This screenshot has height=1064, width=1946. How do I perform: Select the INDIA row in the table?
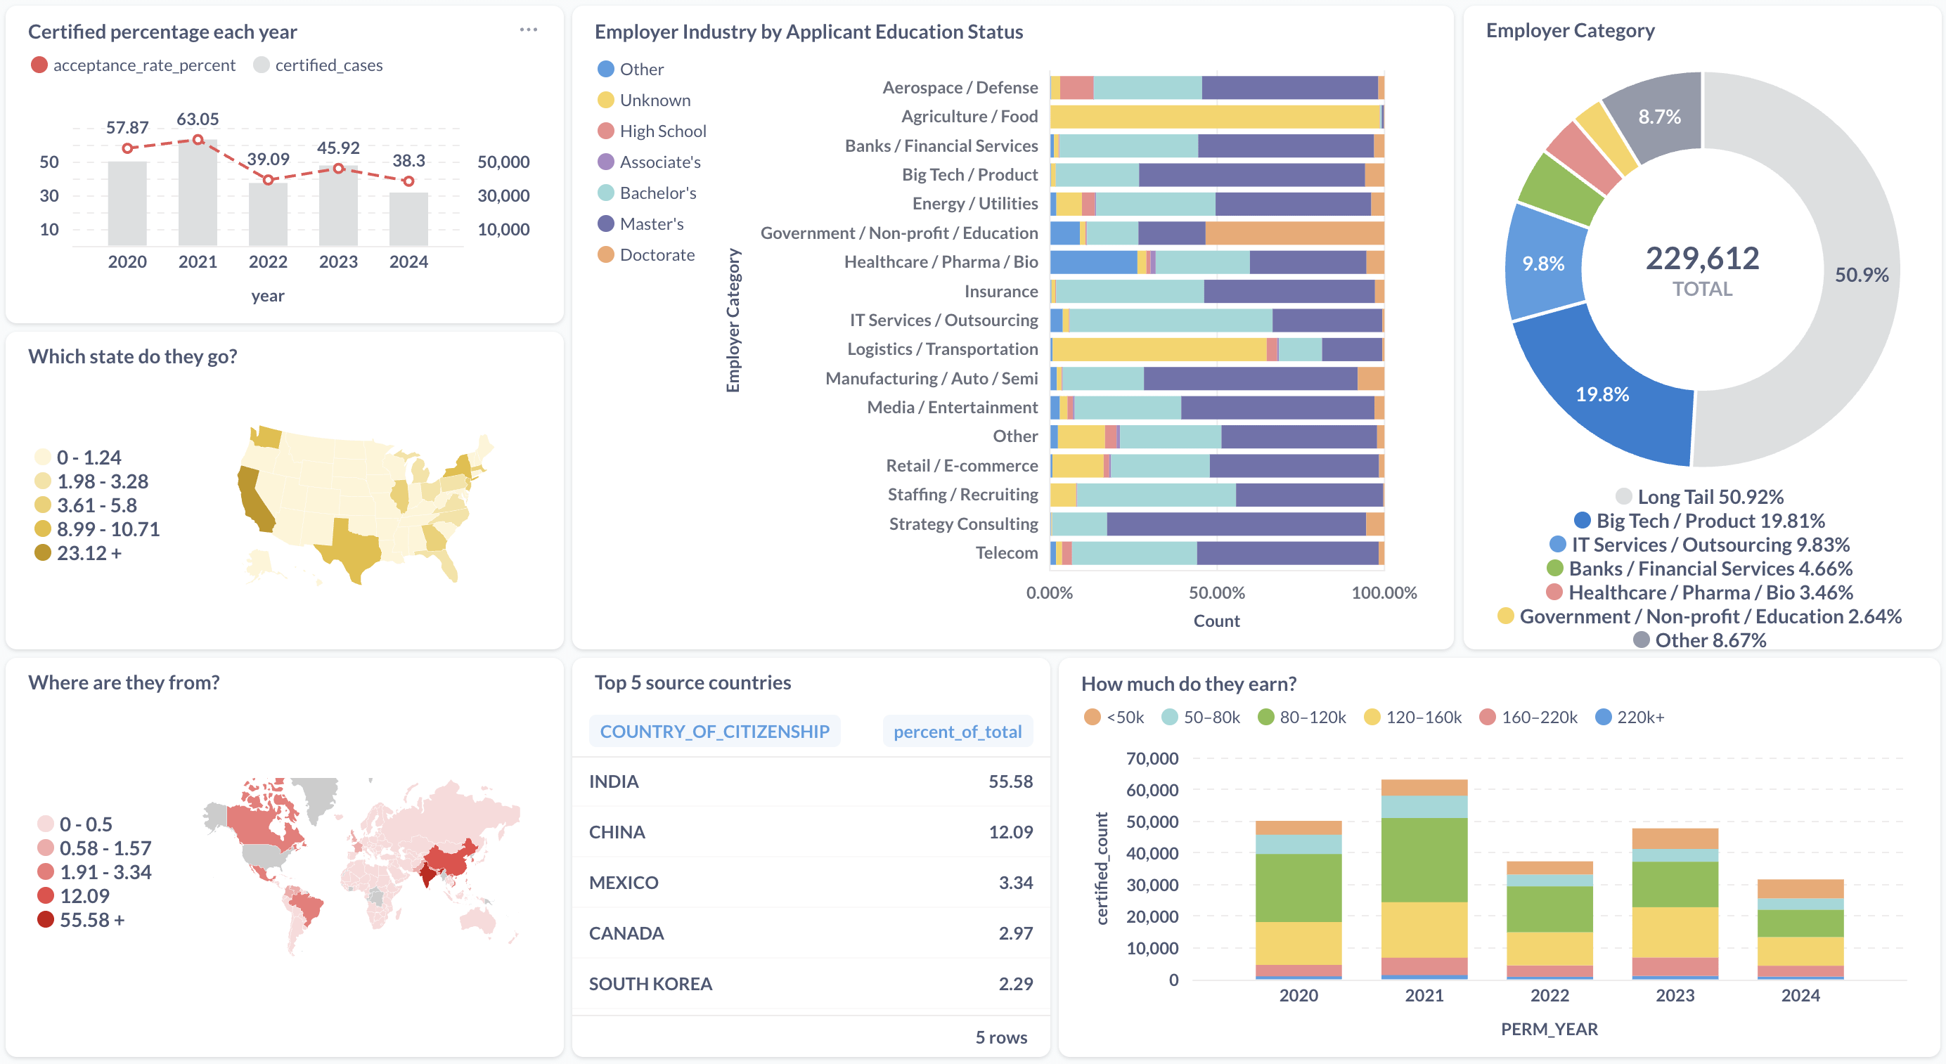pos(811,781)
